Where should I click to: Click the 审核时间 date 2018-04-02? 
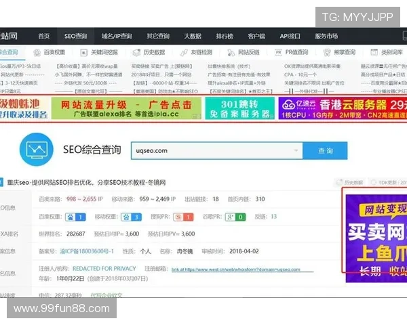point(244,251)
